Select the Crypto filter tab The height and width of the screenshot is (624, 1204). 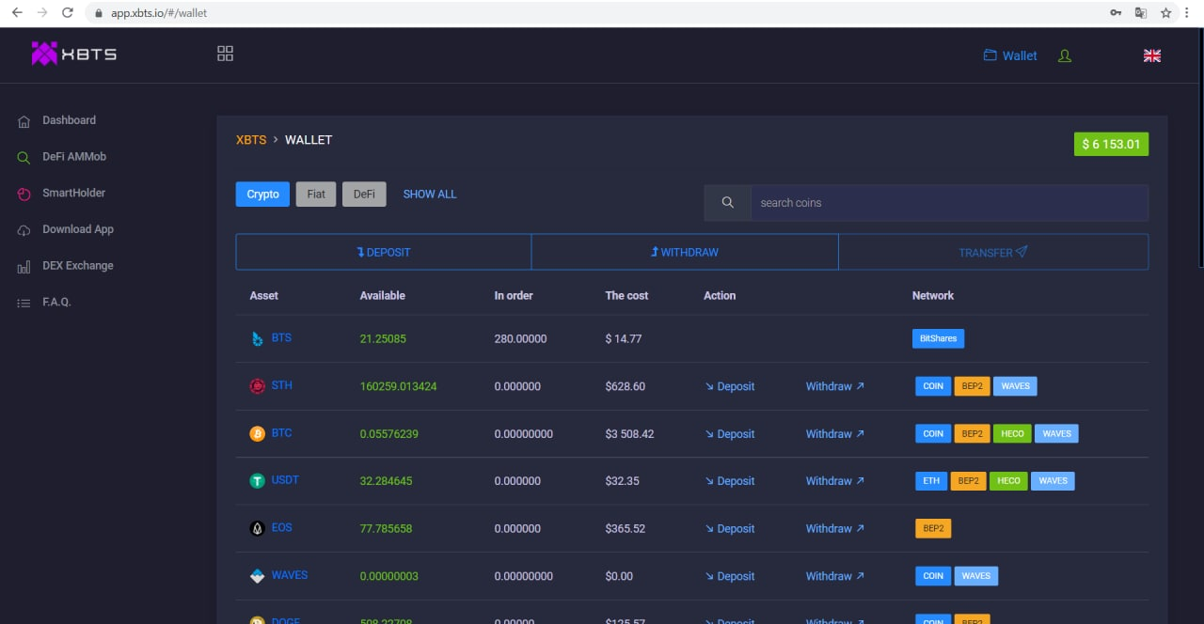pos(262,195)
